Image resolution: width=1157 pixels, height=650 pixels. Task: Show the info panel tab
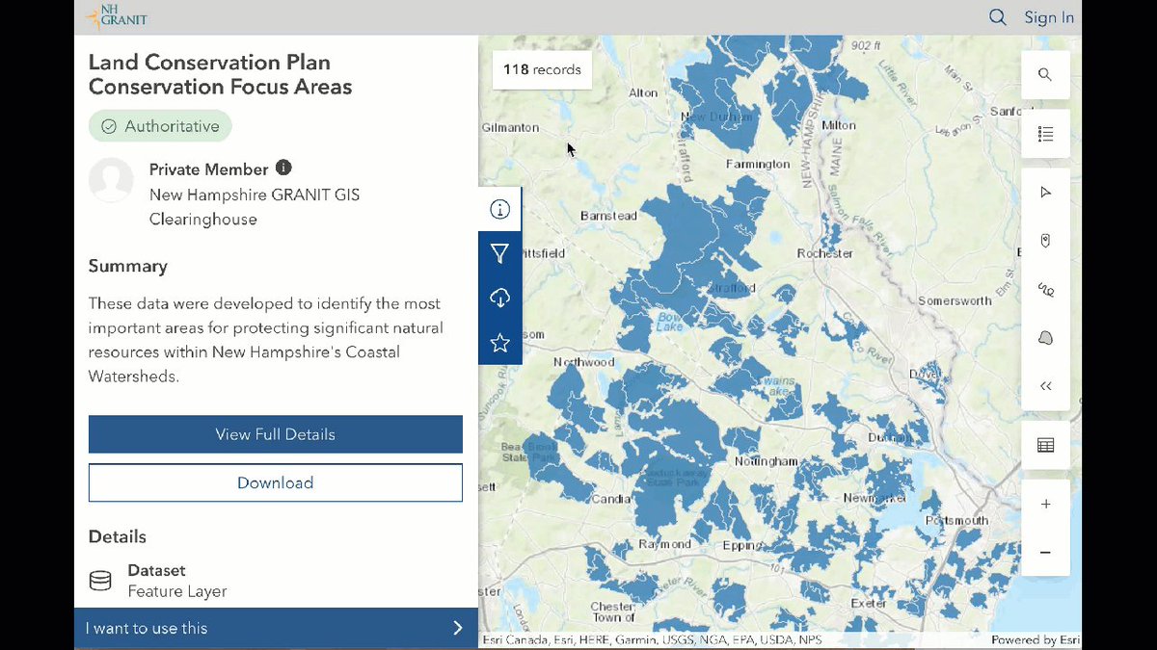pyautogui.click(x=499, y=209)
